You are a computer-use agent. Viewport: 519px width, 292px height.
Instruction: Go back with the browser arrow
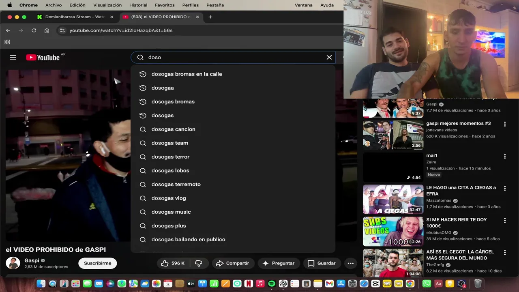click(x=8, y=30)
